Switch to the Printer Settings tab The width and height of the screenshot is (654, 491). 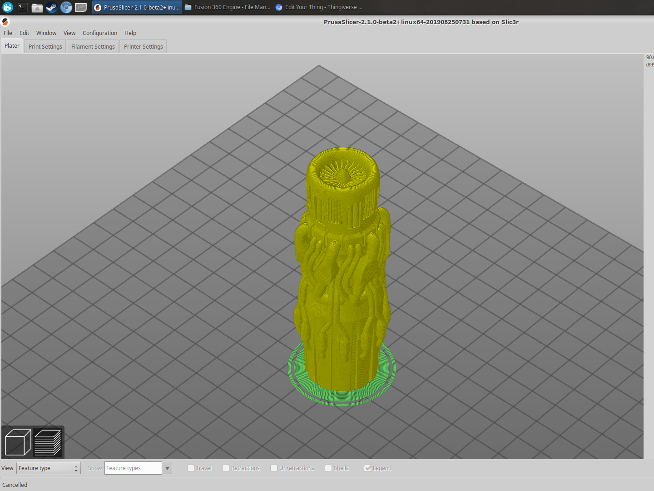point(143,46)
